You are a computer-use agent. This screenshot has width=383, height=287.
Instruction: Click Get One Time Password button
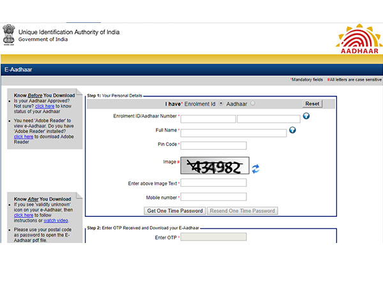click(175, 210)
